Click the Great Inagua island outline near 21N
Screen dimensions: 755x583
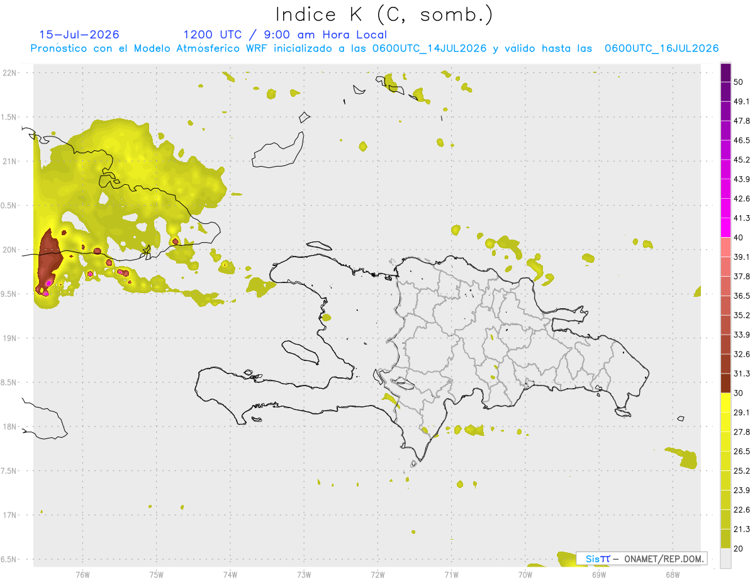tap(277, 150)
